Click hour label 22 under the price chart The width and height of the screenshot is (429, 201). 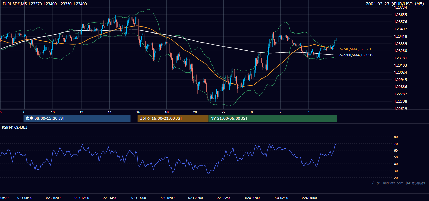pos(224,112)
